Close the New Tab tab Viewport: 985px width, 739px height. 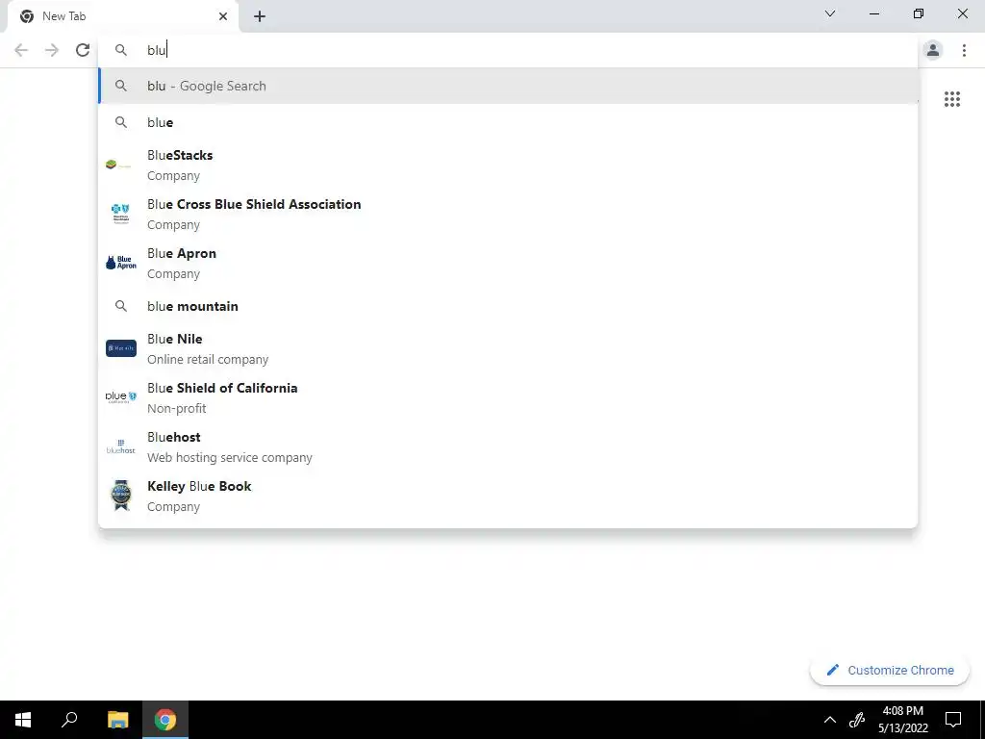tap(223, 16)
